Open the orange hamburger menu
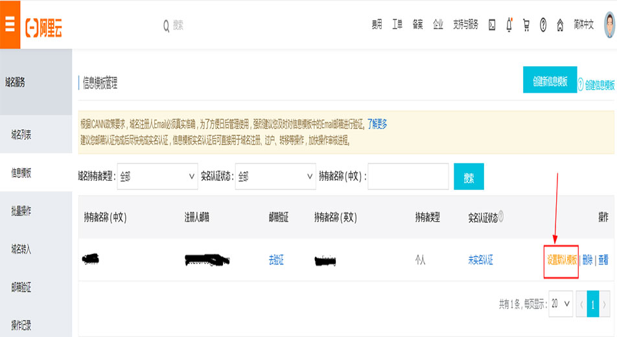Image resolution: width=617 pixels, height=337 pixels. tap(10, 25)
